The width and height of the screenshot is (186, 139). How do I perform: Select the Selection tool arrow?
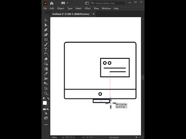point(46,20)
